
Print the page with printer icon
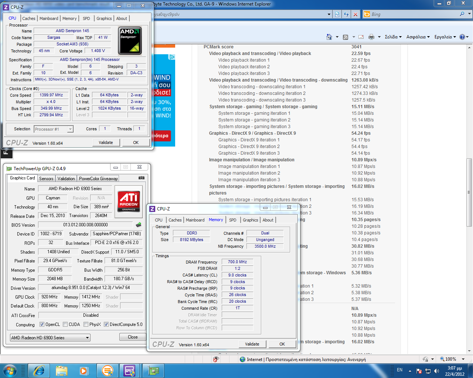point(371,37)
